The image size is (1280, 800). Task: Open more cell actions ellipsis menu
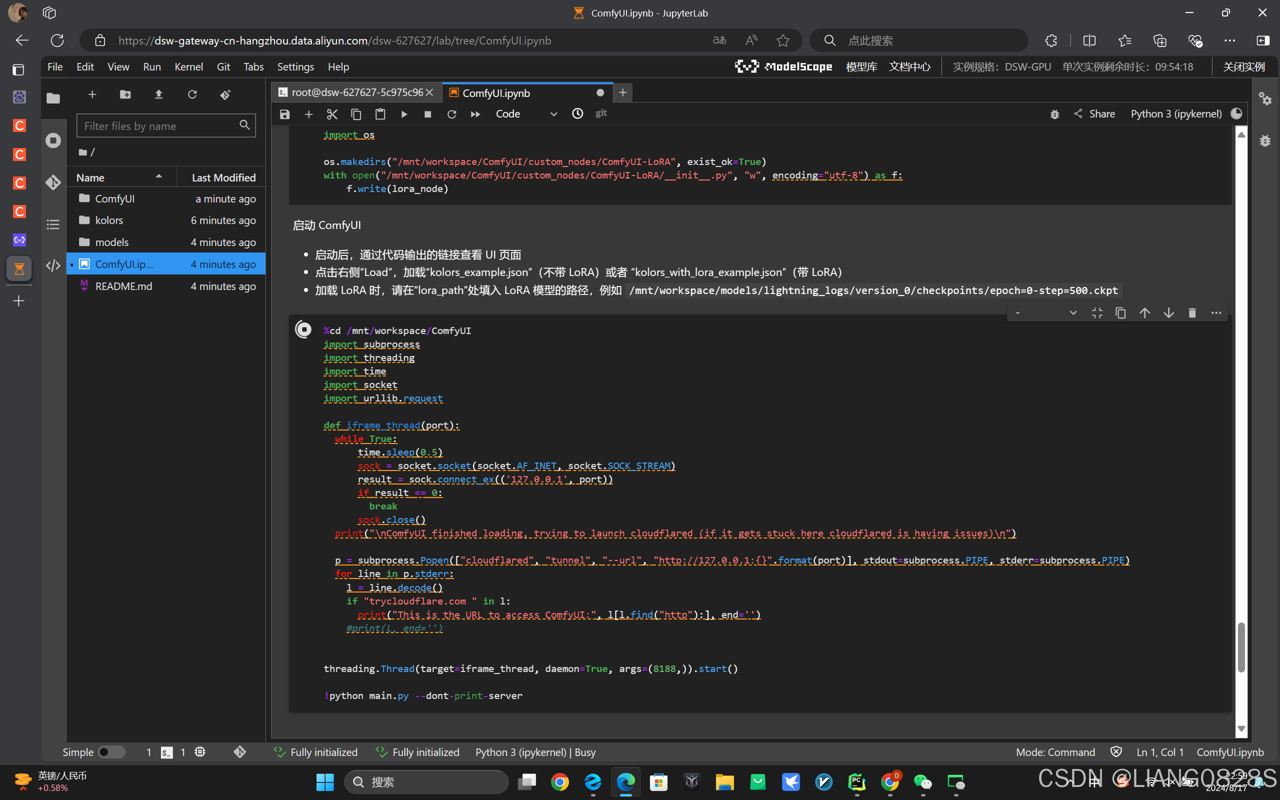[1216, 312]
